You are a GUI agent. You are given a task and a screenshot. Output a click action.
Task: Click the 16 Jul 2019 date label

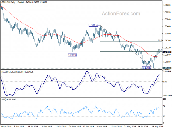pyautogui.click(x=143, y=127)
